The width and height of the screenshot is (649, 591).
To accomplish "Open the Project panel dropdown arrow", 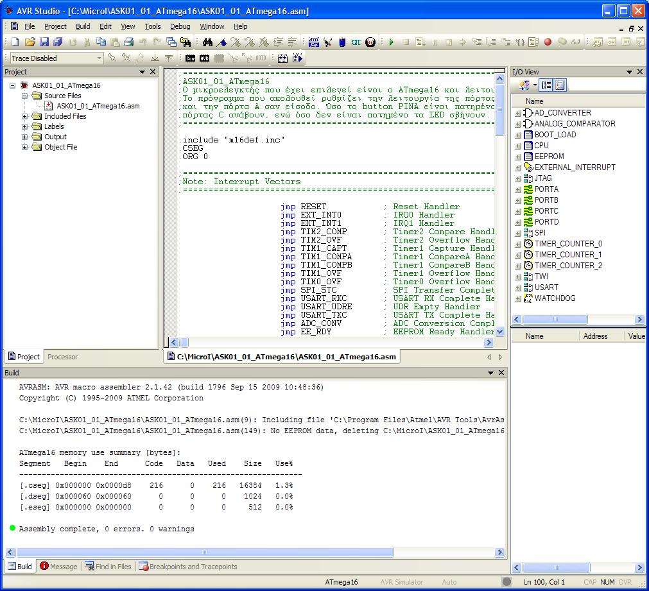I will (x=143, y=72).
